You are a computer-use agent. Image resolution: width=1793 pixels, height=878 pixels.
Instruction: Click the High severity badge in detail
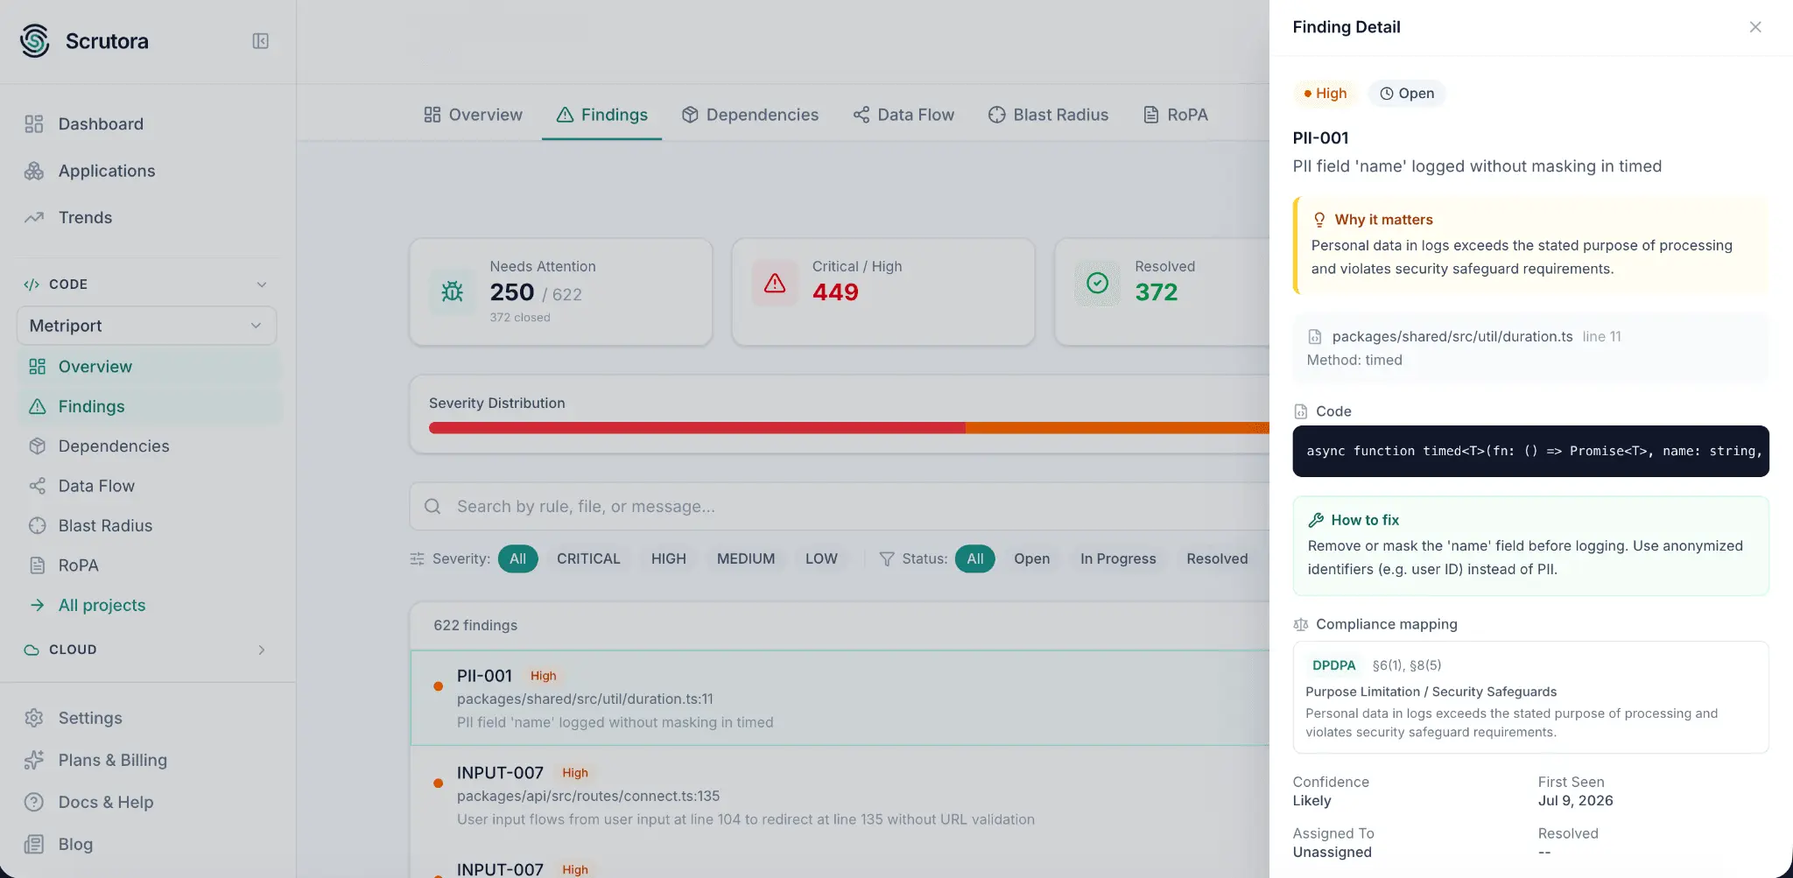pos(1325,94)
